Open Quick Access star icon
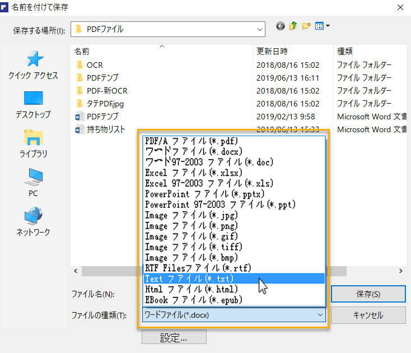The height and width of the screenshot is (353, 411). coord(34,59)
